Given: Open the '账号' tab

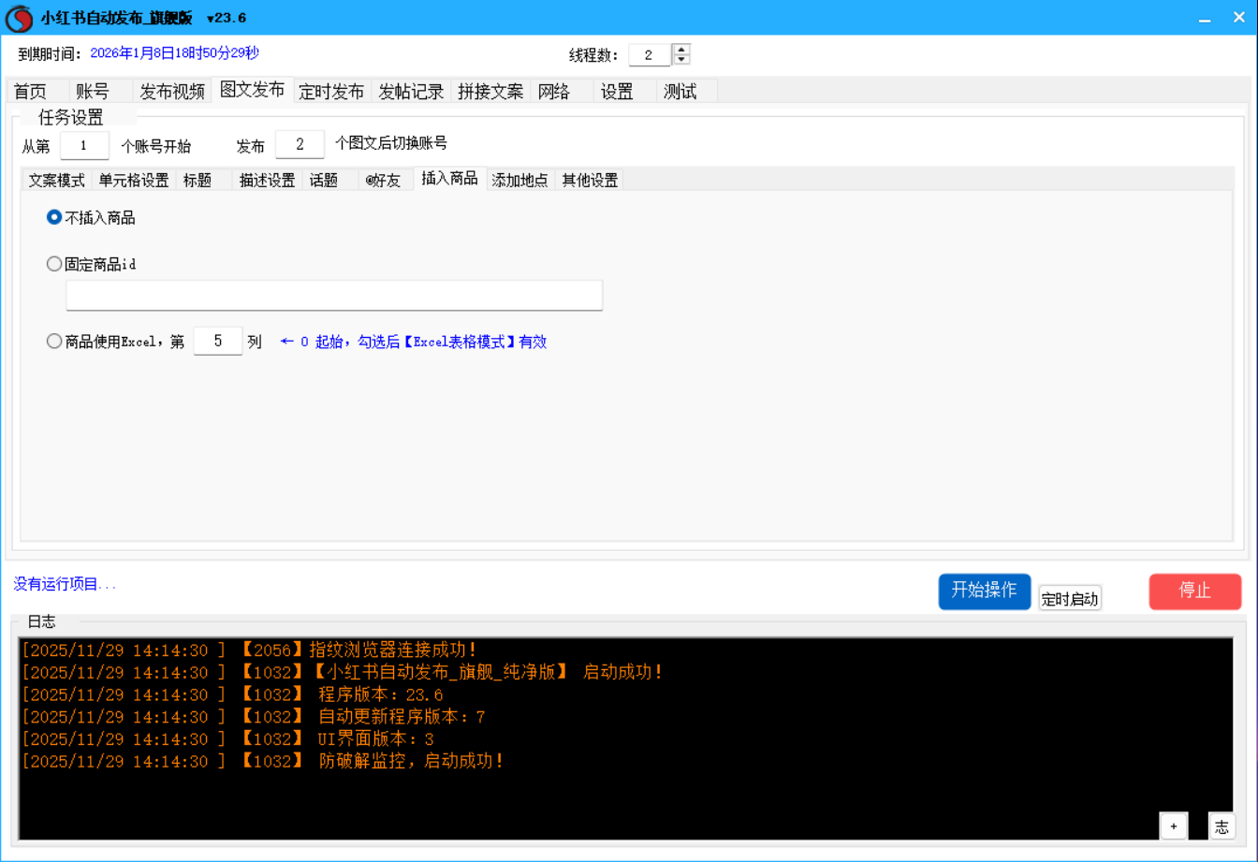Looking at the screenshot, I should [93, 91].
